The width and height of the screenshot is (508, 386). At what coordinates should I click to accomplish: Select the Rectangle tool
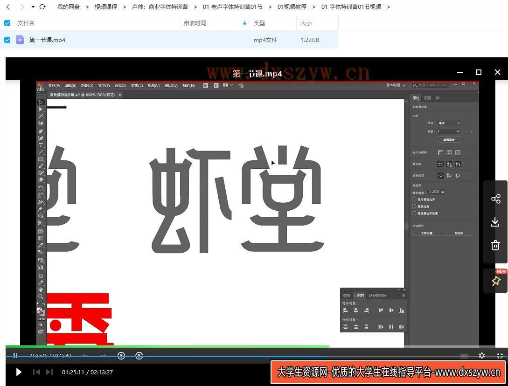point(41,159)
